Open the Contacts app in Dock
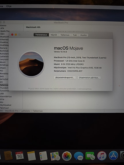Viewport: 124px width, 165px height. [8, 156]
